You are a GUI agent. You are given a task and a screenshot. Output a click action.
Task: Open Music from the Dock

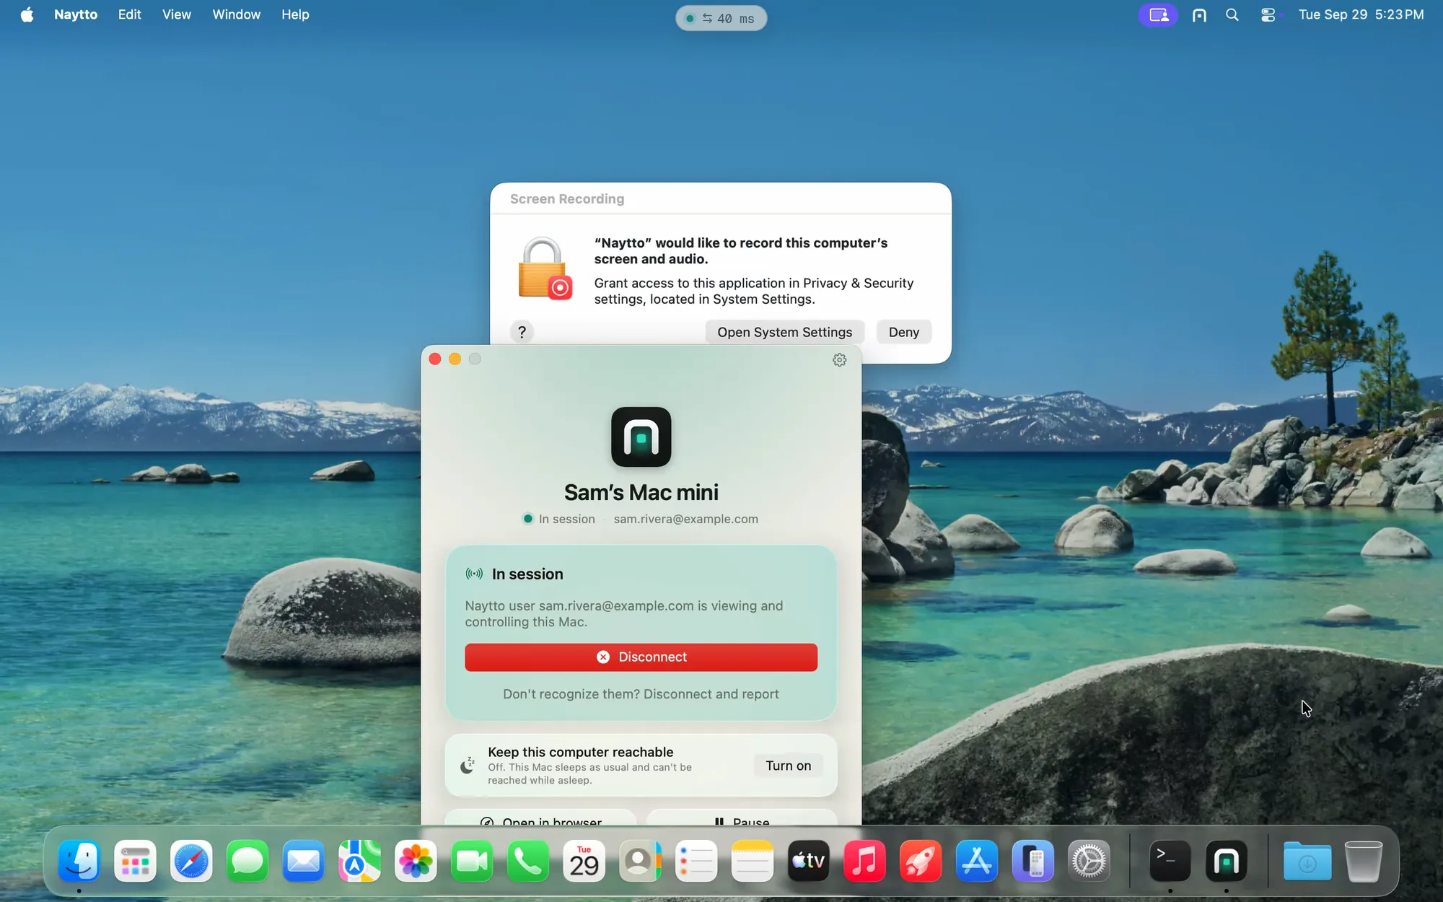coord(864,861)
